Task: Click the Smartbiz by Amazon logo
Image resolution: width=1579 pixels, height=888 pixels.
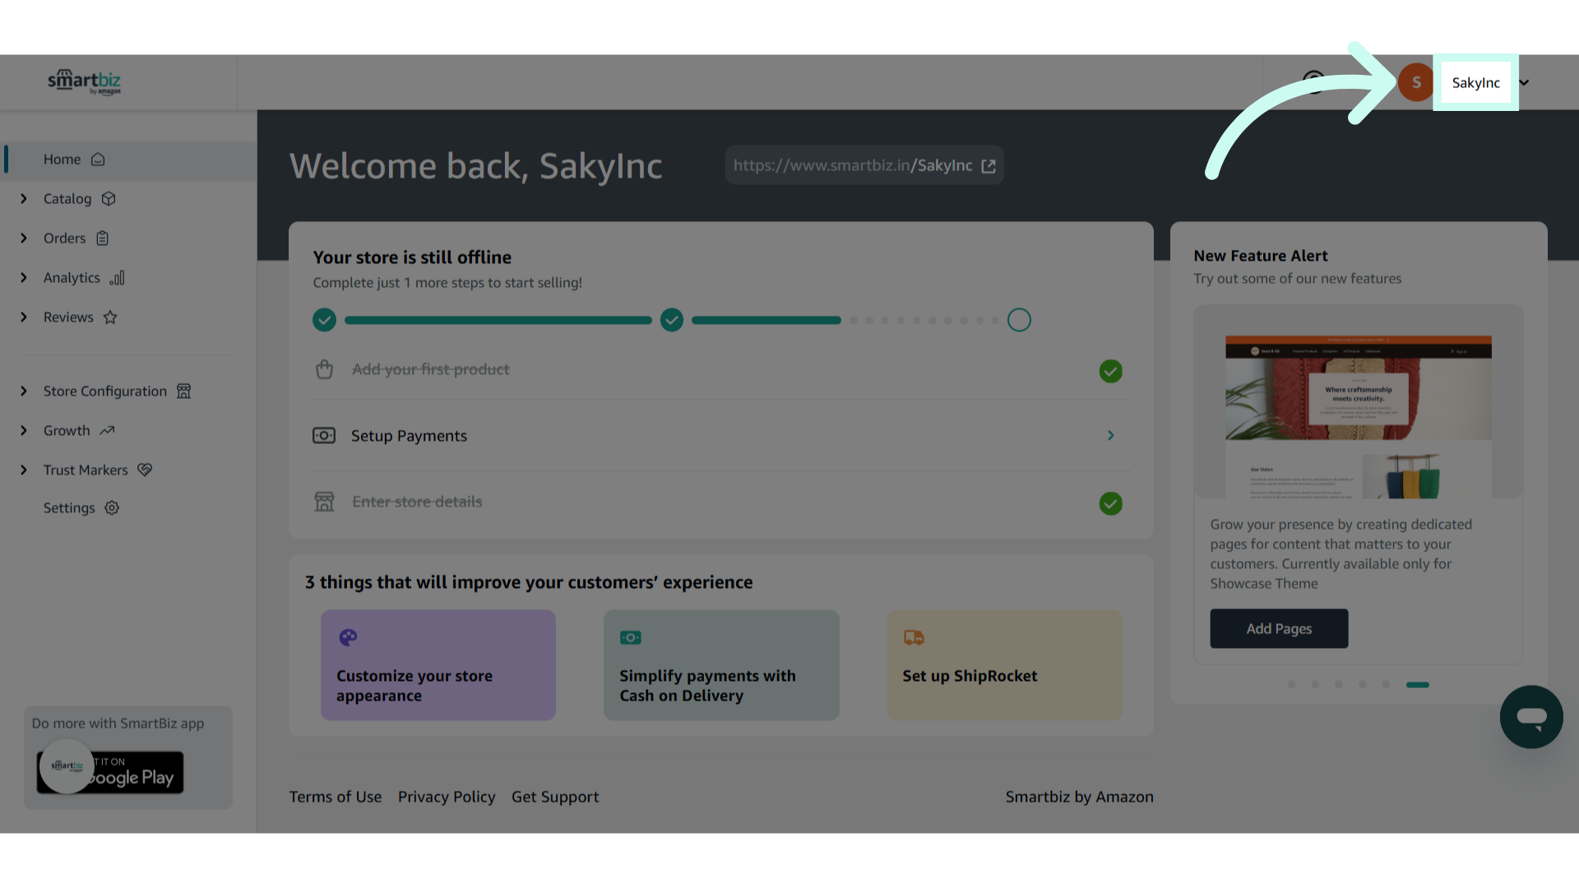Action: [x=84, y=81]
